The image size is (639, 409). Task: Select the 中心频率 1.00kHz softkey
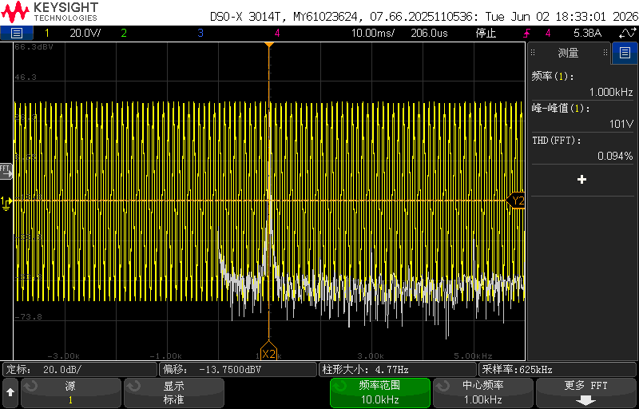click(483, 393)
